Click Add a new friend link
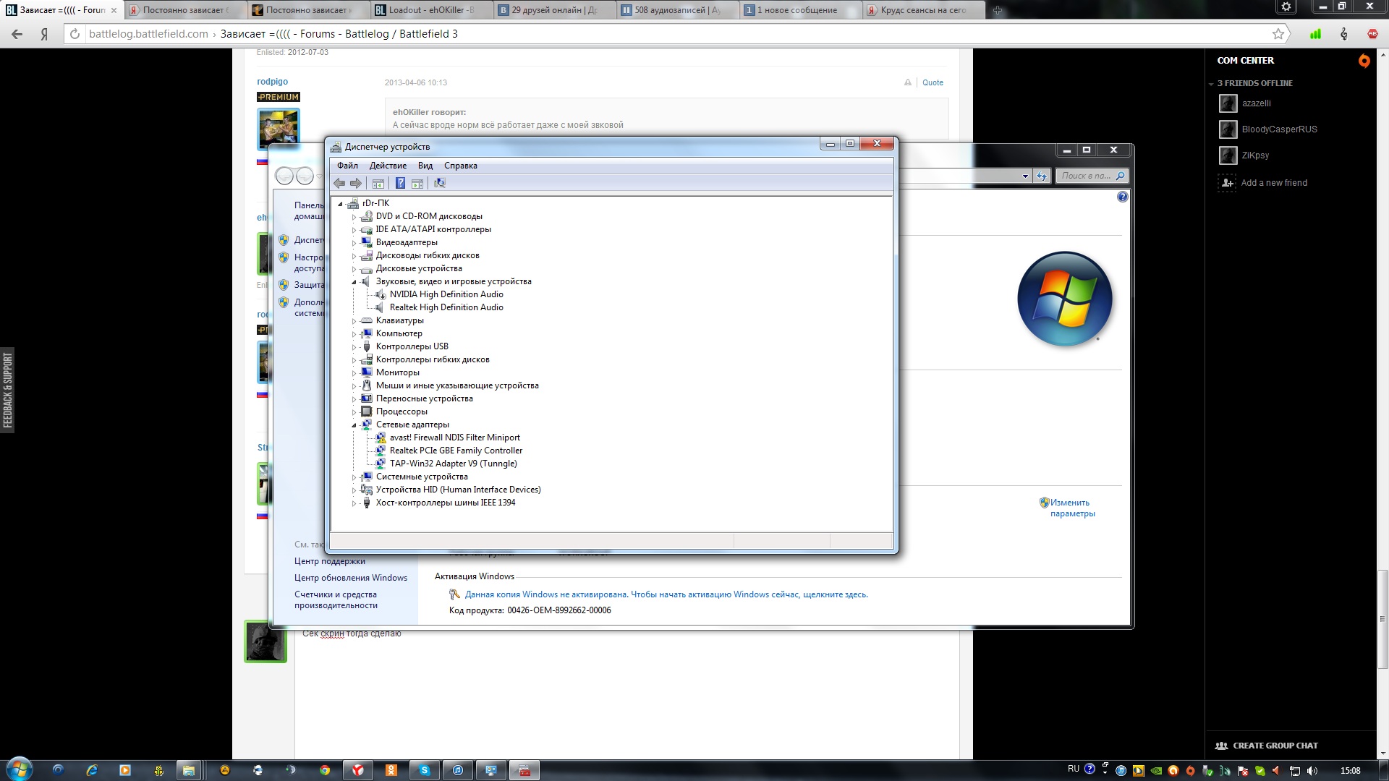The height and width of the screenshot is (781, 1389). point(1274,183)
